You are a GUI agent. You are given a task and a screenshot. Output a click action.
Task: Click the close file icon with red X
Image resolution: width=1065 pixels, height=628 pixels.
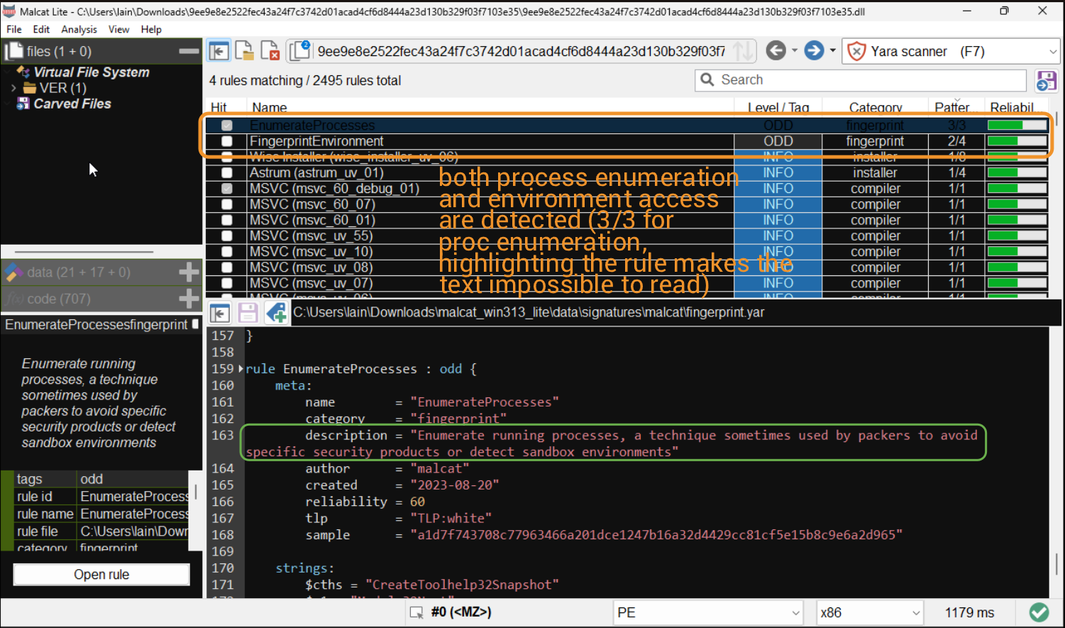point(270,51)
